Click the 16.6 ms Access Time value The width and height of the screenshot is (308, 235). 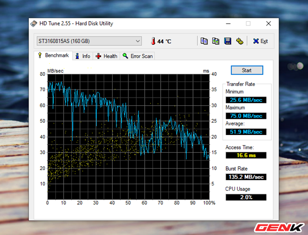point(245,156)
